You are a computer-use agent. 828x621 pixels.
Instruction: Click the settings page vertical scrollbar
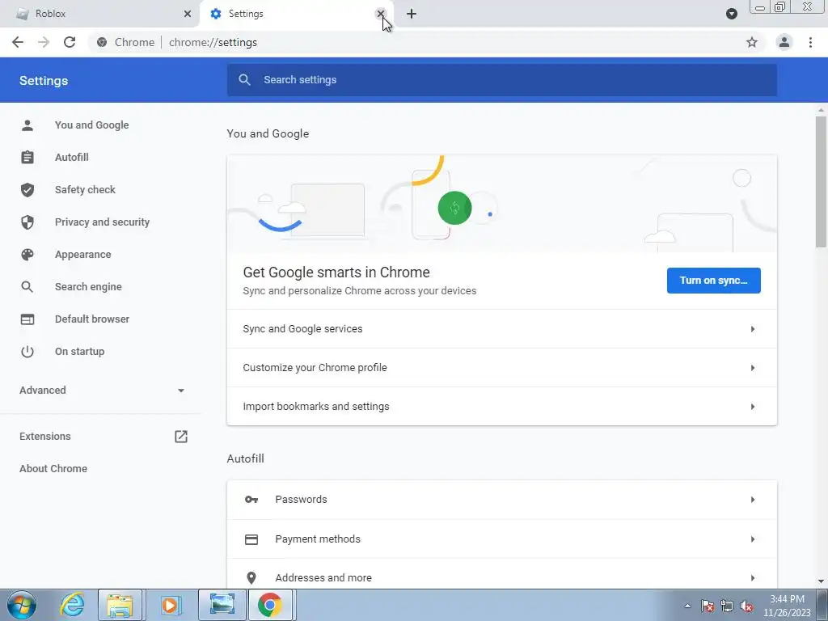pos(821,181)
